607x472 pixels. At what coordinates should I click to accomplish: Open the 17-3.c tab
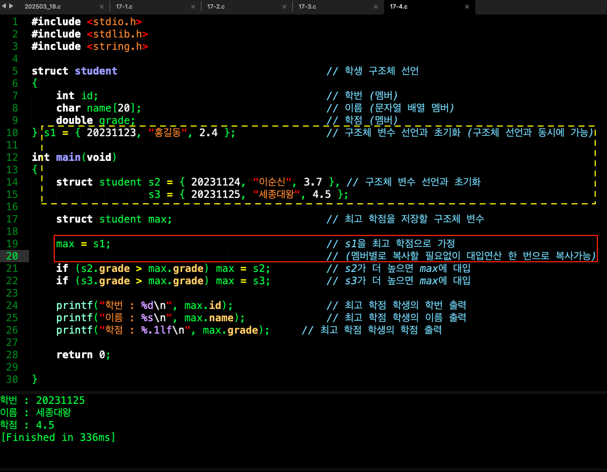point(307,6)
